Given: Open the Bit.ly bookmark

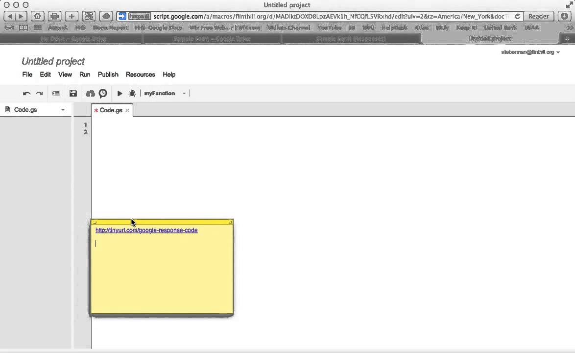Looking at the screenshot, I should 442,28.
